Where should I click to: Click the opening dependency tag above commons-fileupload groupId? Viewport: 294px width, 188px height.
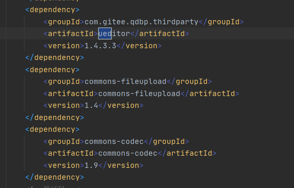[x=52, y=70]
